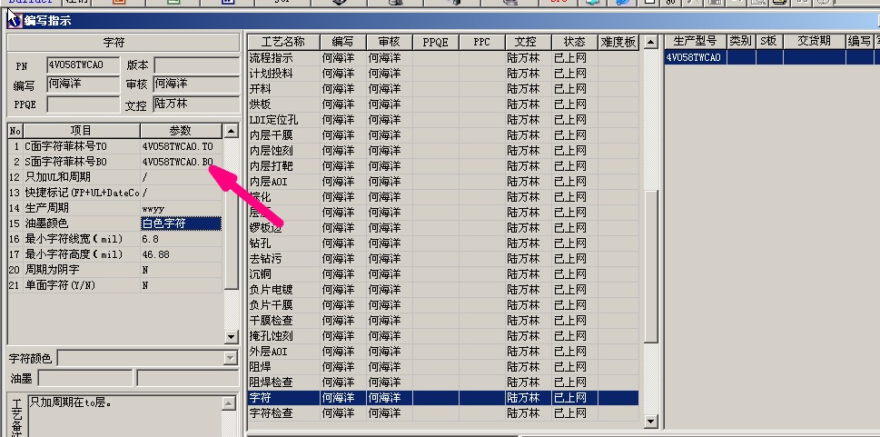This screenshot has height=437, width=880.
Task: Select the 干膜检查 process row
Action: click(x=443, y=321)
